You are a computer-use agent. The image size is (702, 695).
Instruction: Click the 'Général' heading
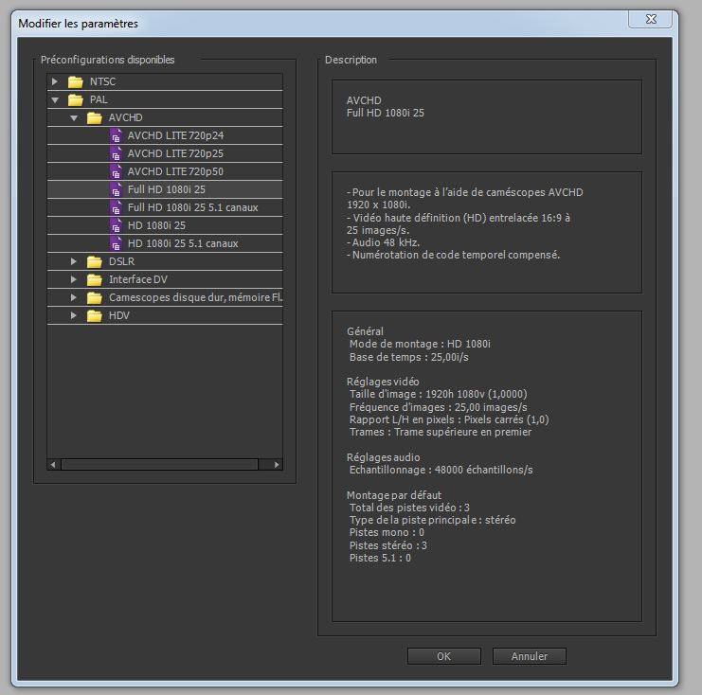365,331
